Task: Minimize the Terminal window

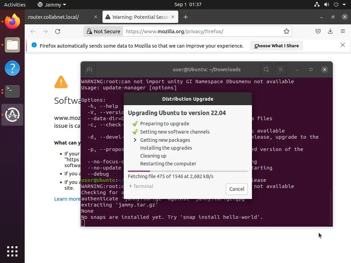Action: click(x=297, y=70)
